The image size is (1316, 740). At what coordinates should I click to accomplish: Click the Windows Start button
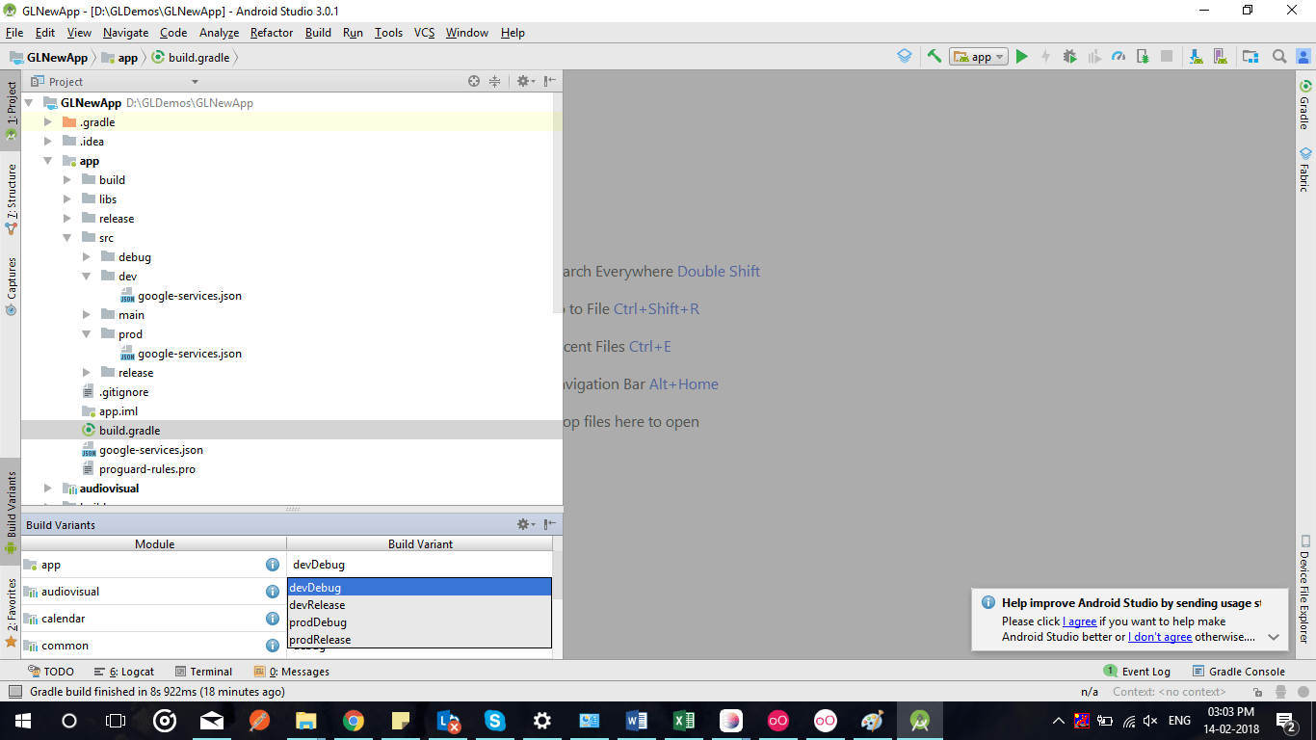22,721
